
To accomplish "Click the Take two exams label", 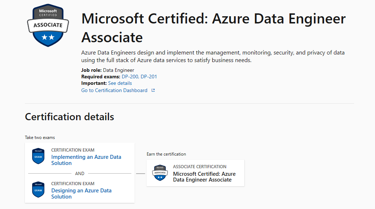I will tap(40, 138).
